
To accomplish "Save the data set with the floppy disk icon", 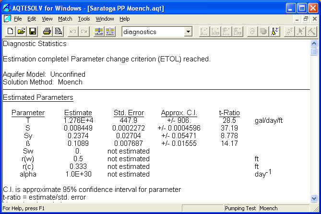I will tap(32, 32).
